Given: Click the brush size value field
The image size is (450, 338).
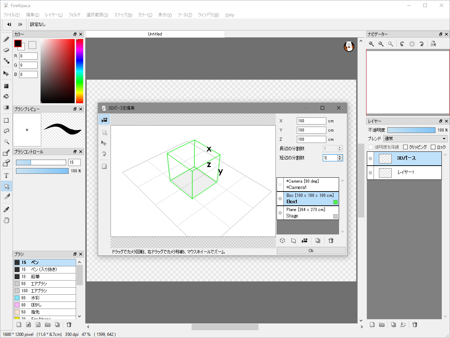Looking at the screenshot, I should click(74, 162).
